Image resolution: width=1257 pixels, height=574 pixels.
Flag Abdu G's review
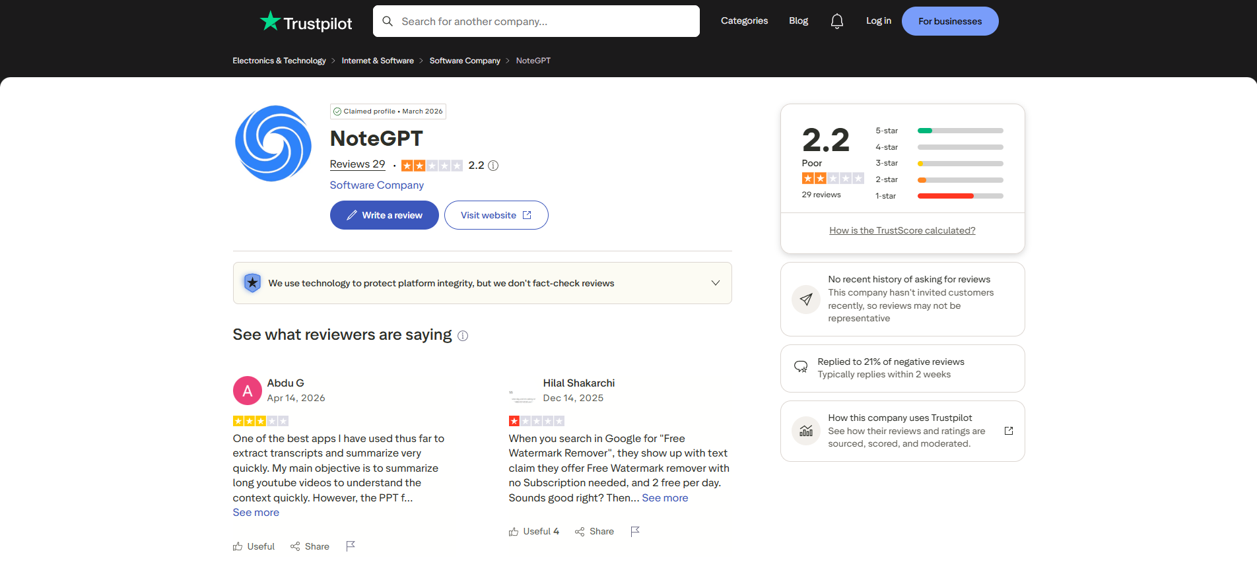tap(351, 546)
